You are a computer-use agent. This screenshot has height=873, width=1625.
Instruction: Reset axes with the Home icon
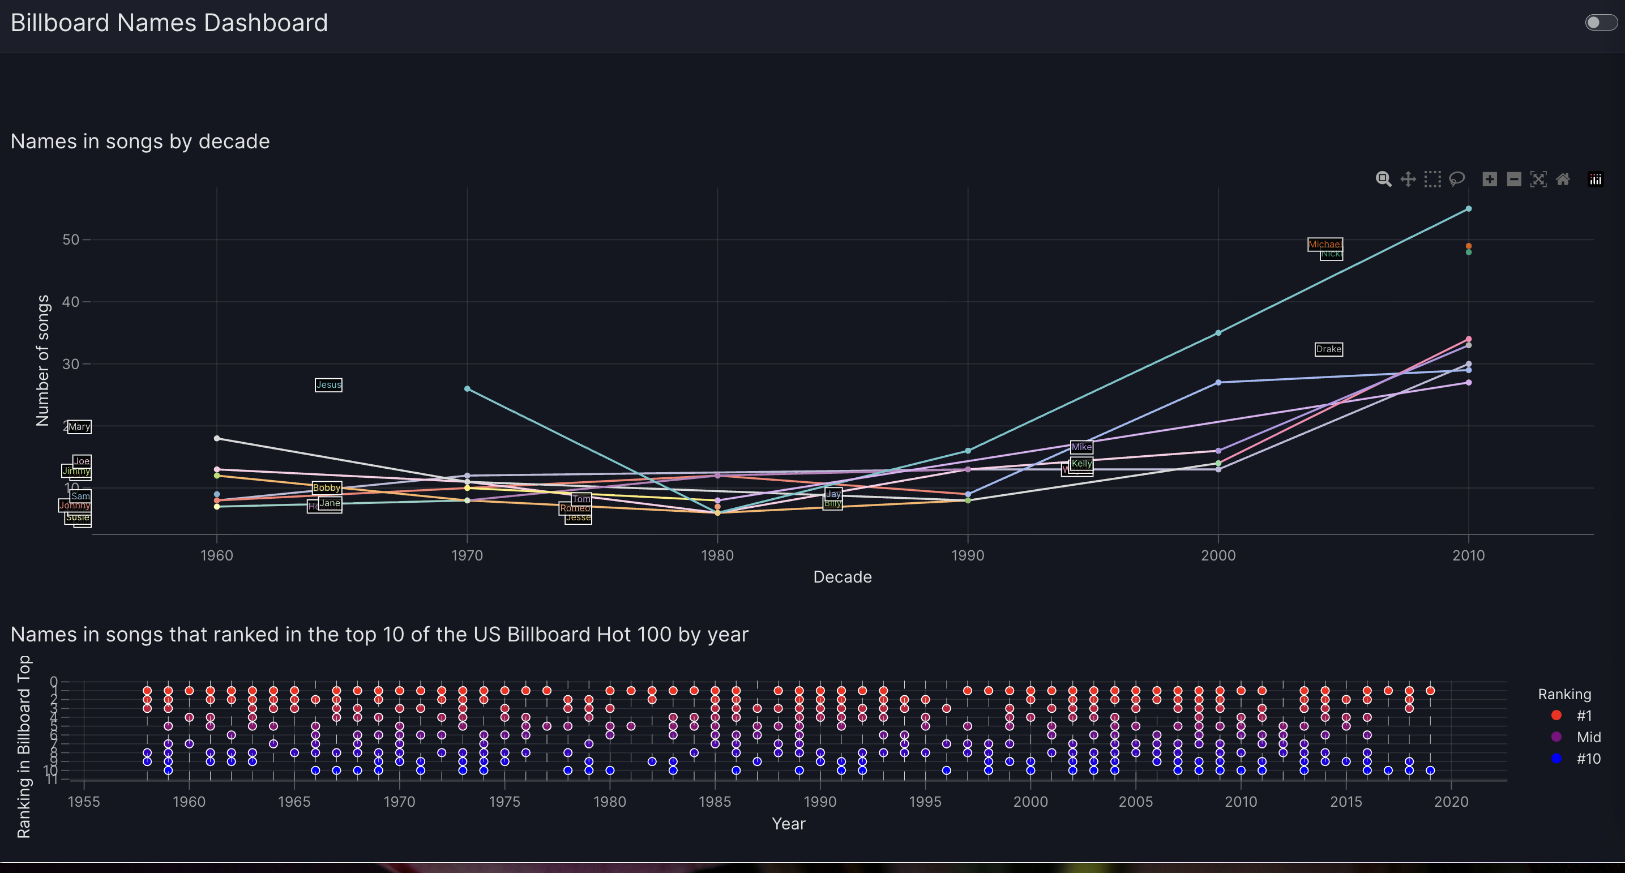[x=1563, y=179]
